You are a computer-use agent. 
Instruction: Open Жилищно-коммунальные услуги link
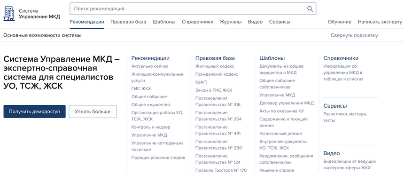pos(157,77)
